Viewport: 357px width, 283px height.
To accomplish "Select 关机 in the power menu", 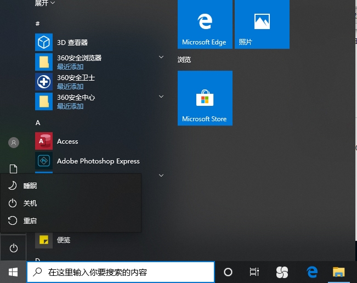I will 71,203.
